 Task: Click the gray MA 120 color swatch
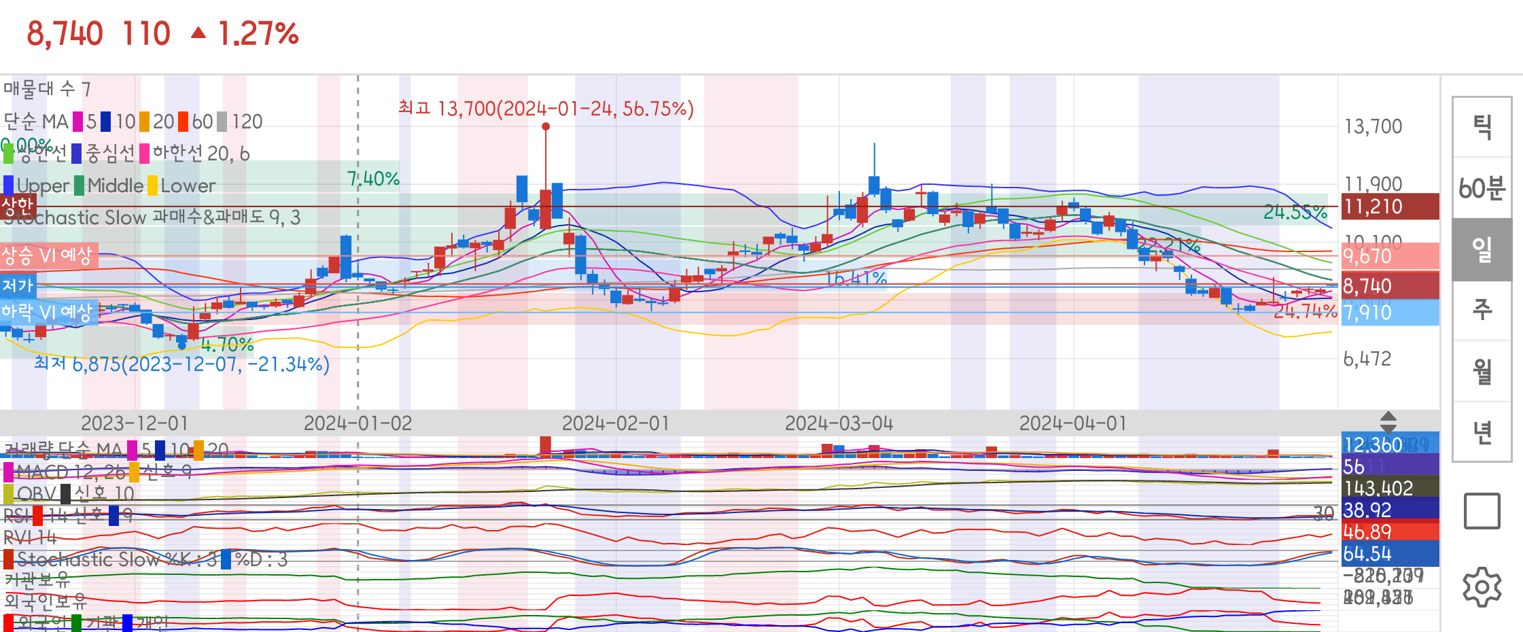click(222, 122)
